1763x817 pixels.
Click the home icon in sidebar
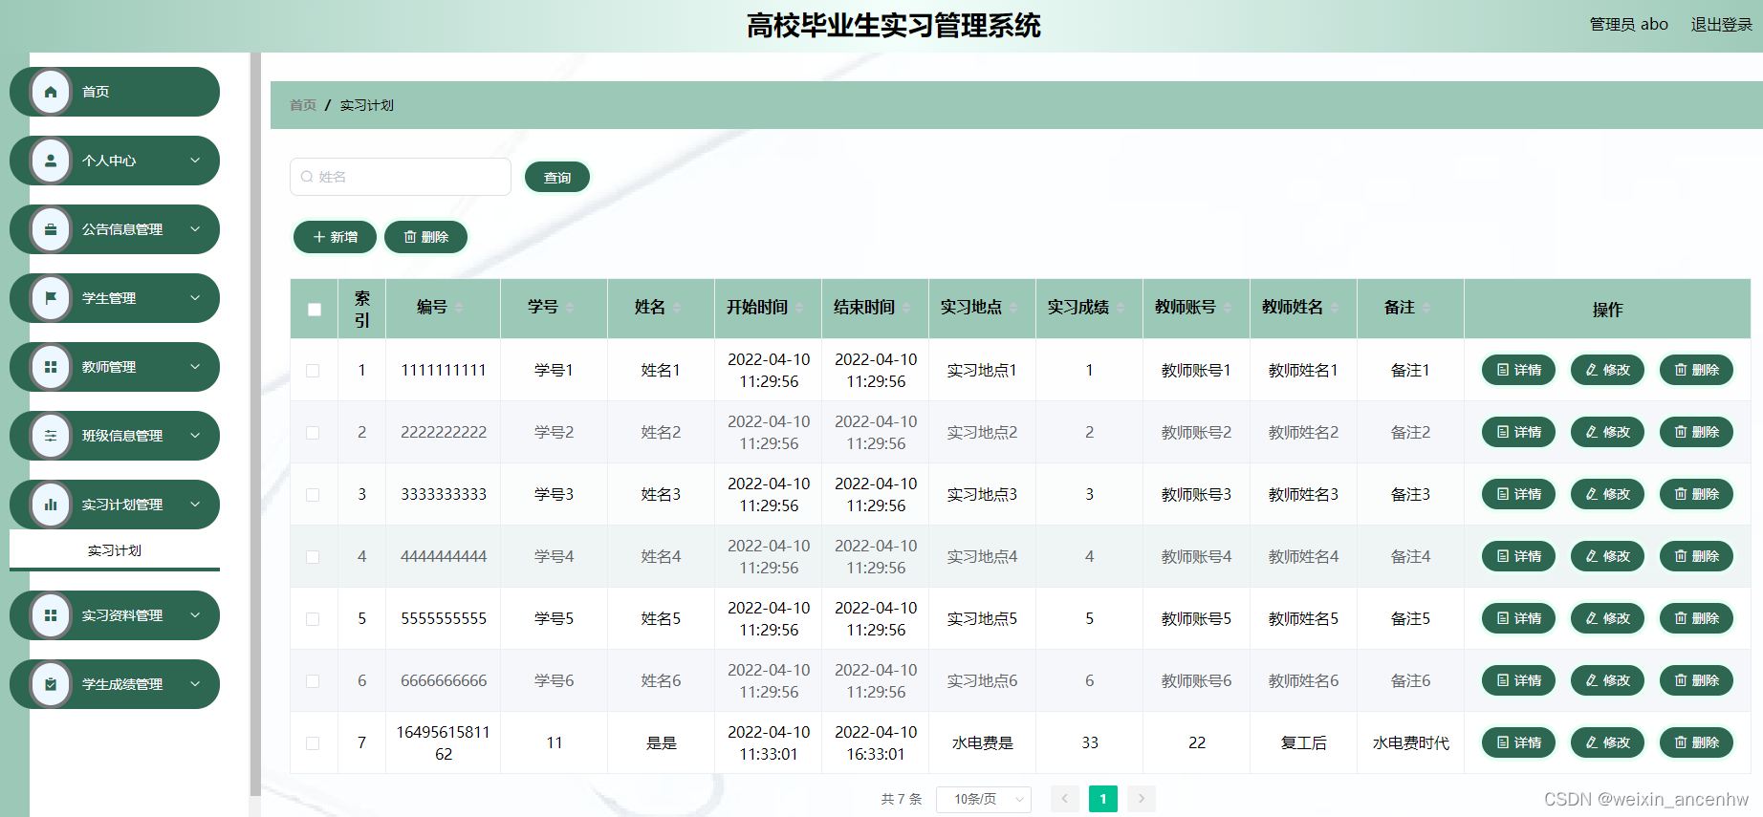pos(51,92)
